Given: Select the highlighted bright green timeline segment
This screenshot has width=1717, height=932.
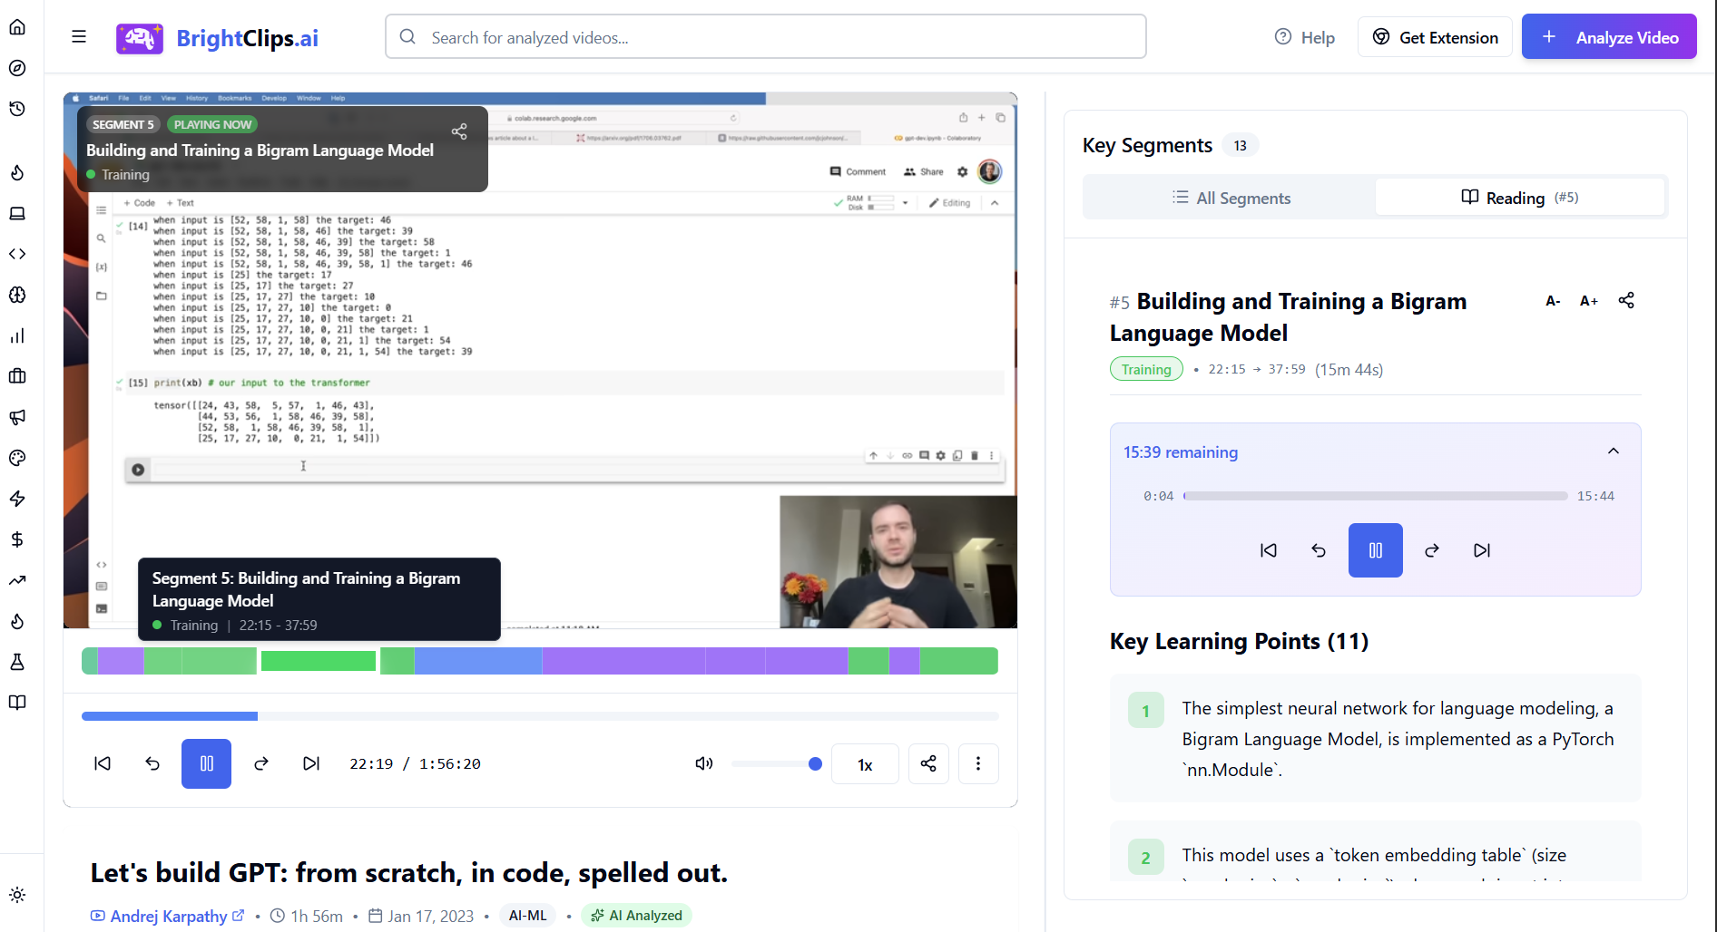Looking at the screenshot, I should pos(319,661).
